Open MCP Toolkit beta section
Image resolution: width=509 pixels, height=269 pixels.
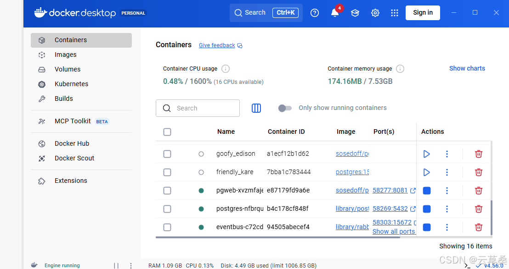81,121
